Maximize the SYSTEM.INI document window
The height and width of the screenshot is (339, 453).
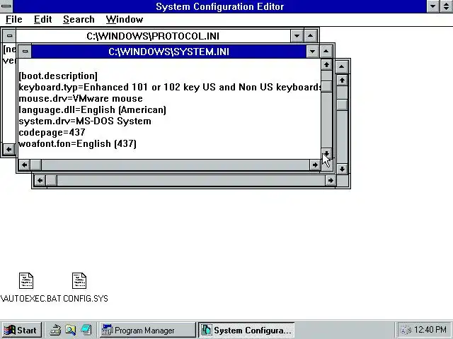tap(326, 52)
